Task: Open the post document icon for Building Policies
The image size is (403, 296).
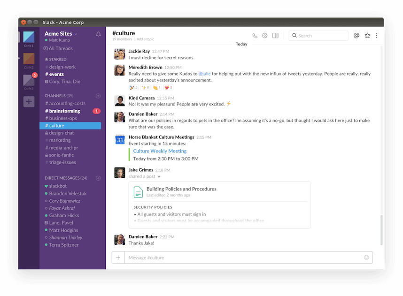Action: (138, 192)
